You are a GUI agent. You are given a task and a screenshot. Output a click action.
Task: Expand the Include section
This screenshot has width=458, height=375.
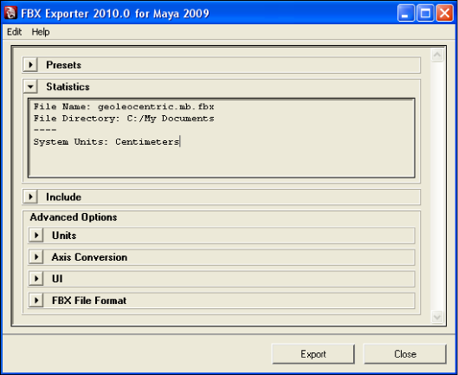point(30,197)
